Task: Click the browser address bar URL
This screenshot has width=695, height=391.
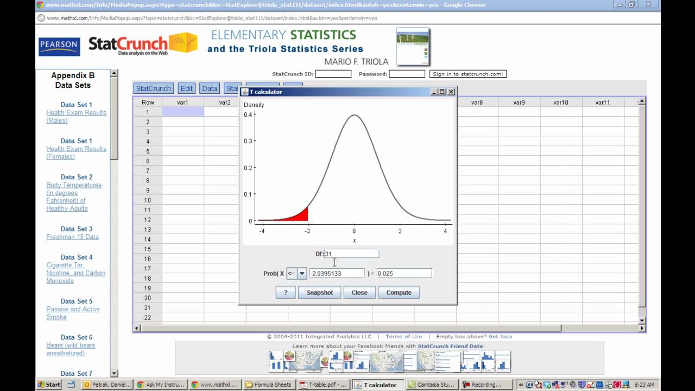Action: pos(212,18)
